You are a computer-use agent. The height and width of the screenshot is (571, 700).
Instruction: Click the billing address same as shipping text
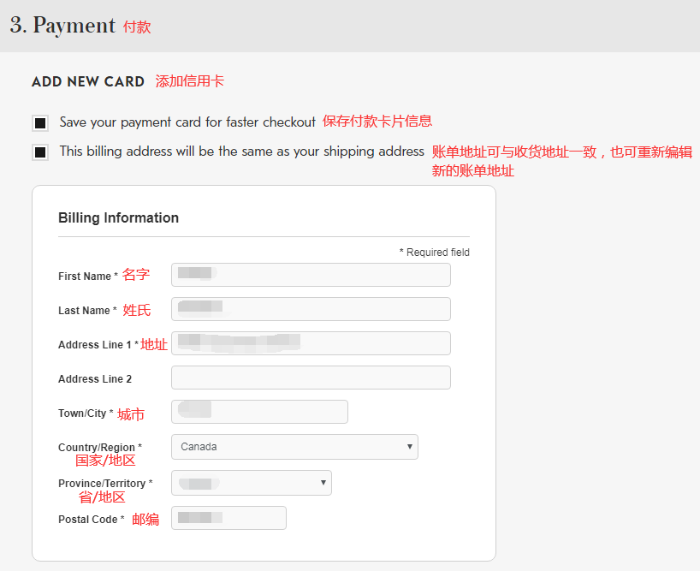(241, 152)
